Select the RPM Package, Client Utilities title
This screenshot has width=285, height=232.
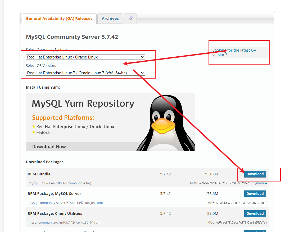click(x=55, y=213)
